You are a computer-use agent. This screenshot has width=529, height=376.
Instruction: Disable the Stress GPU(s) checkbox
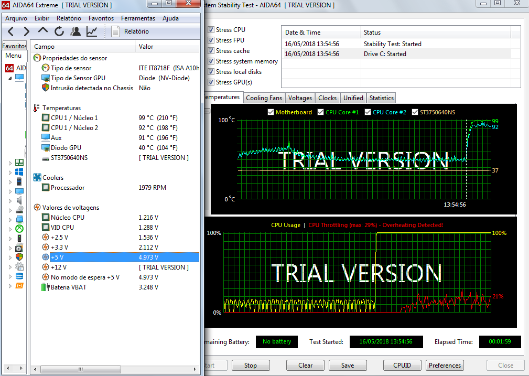pos(211,82)
